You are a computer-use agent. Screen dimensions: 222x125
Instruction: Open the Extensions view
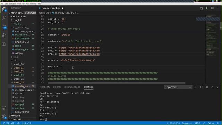4,44
